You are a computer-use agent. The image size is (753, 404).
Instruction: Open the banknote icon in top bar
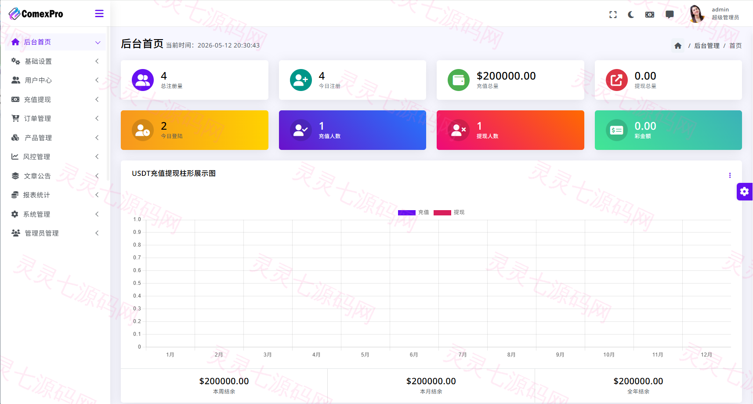click(650, 15)
